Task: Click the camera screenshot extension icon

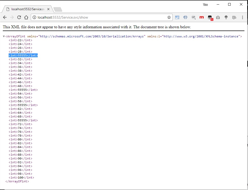Action: [x=218, y=18]
